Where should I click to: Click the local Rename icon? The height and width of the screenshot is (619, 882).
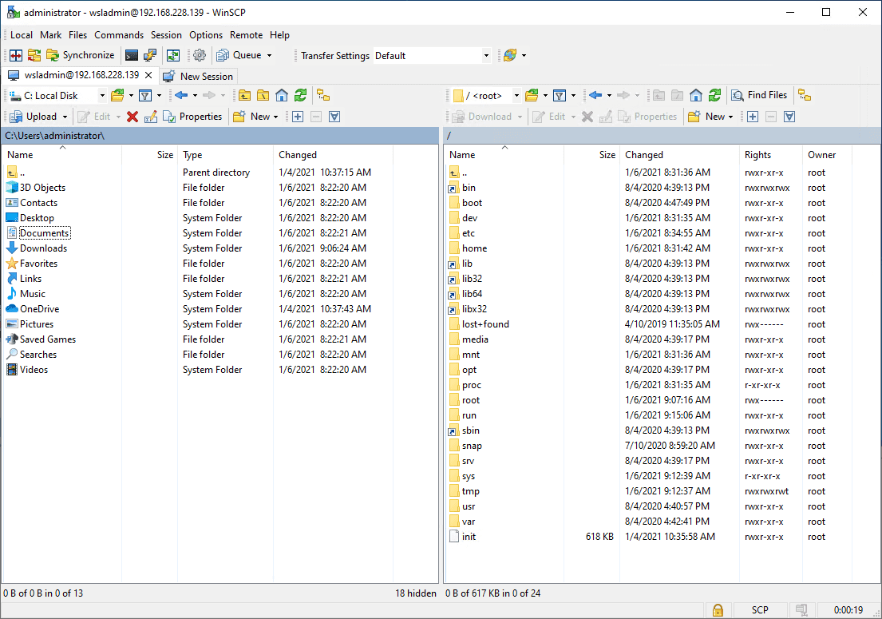(150, 117)
